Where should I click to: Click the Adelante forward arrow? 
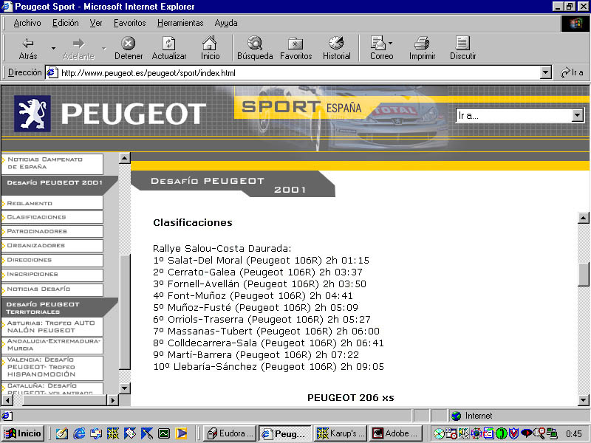pyautogui.click(x=78, y=49)
